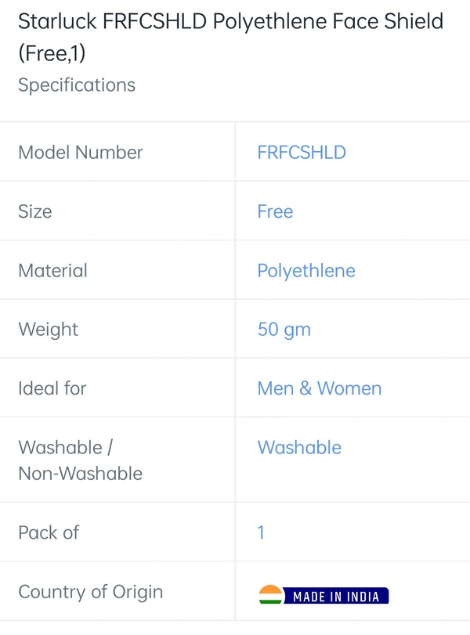Select the Washable / Non-Washable label

(80, 460)
